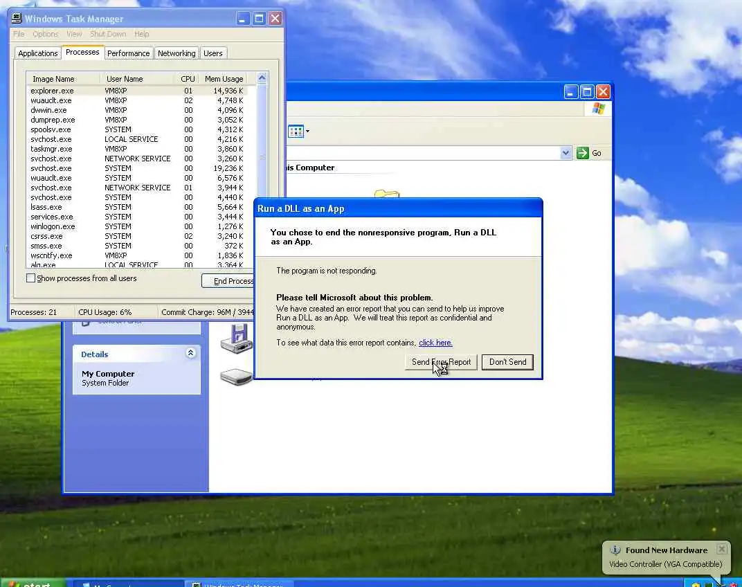The width and height of the screenshot is (742, 587).
Task: Switch to the Networking tab
Action: pos(177,53)
